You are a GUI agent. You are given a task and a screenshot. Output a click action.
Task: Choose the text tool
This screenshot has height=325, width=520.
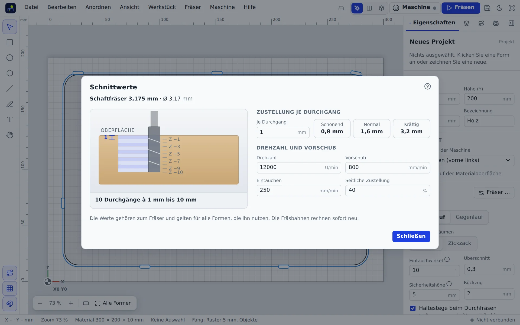click(x=10, y=120)
